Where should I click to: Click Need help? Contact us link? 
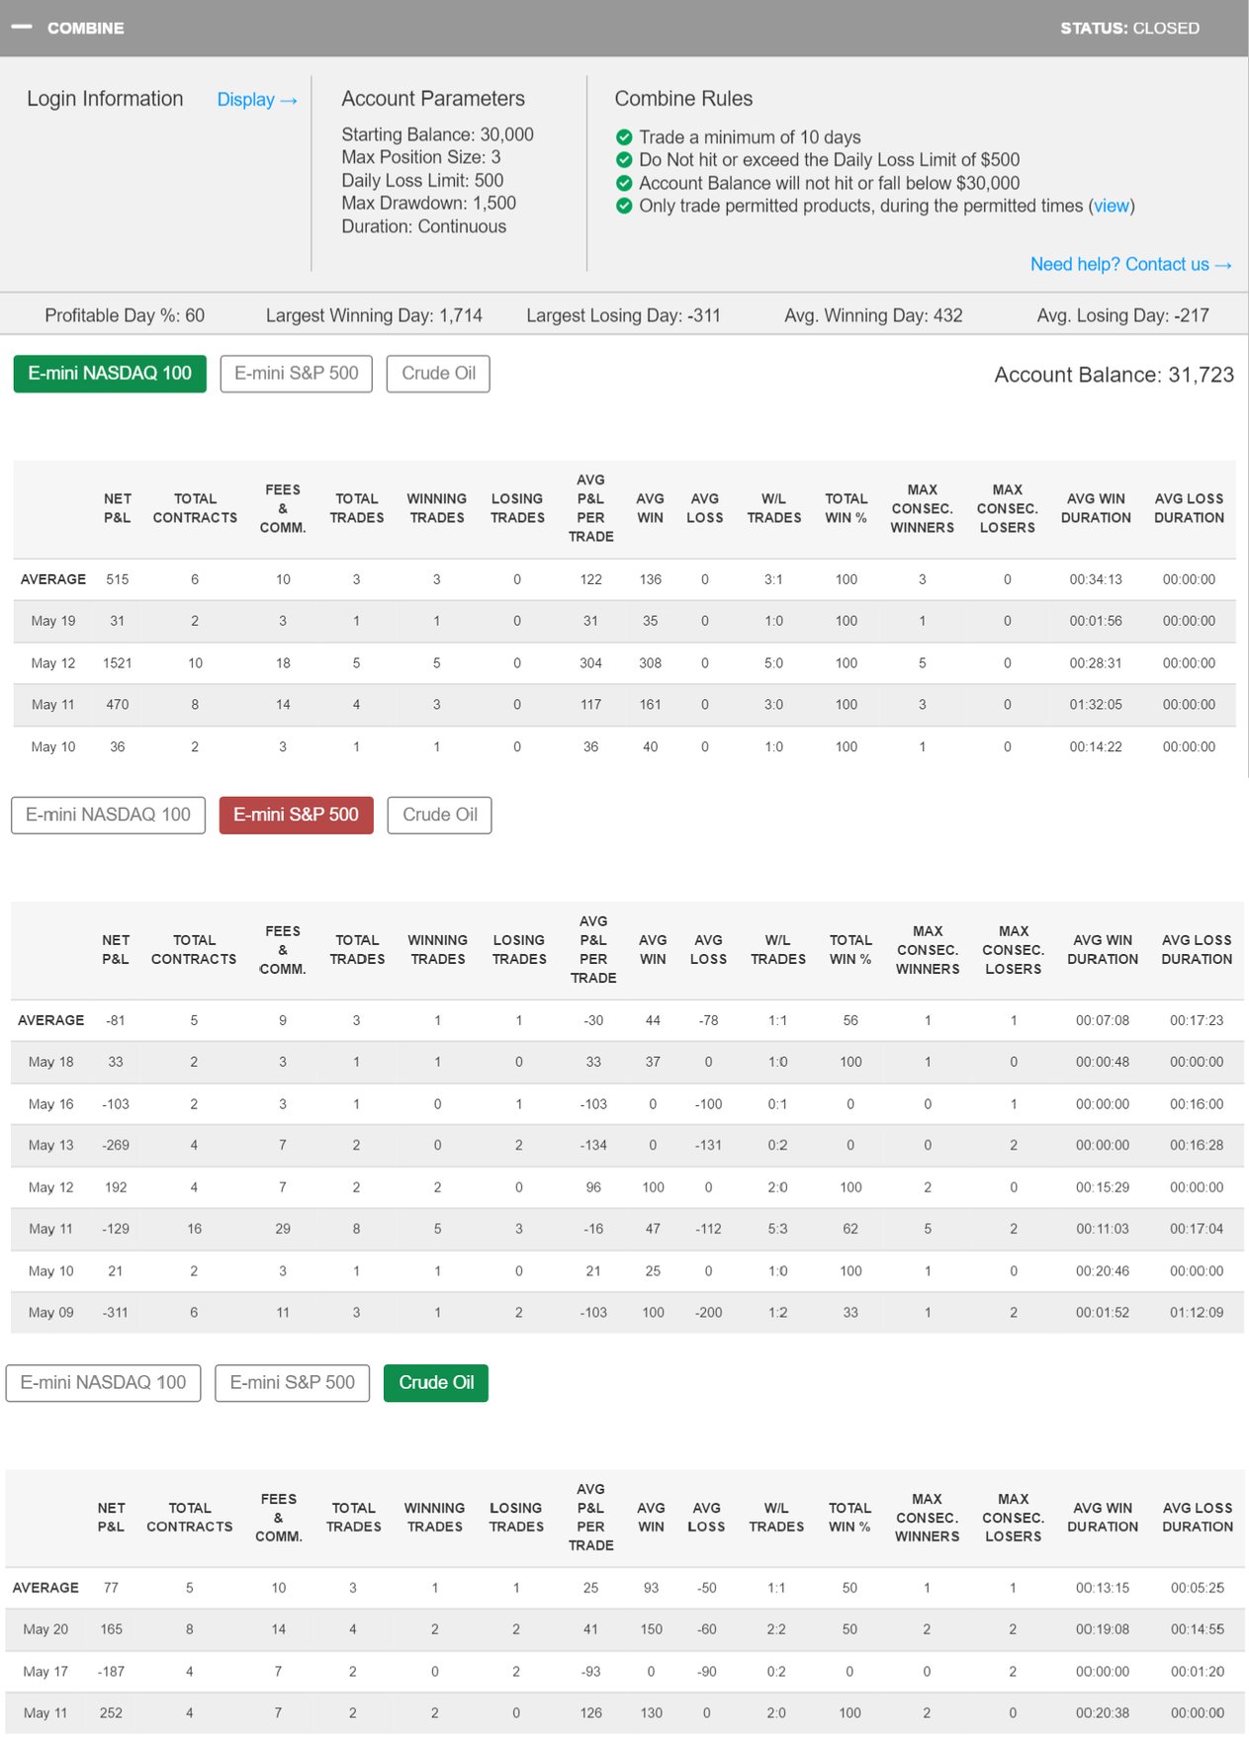pos(1130,264)
